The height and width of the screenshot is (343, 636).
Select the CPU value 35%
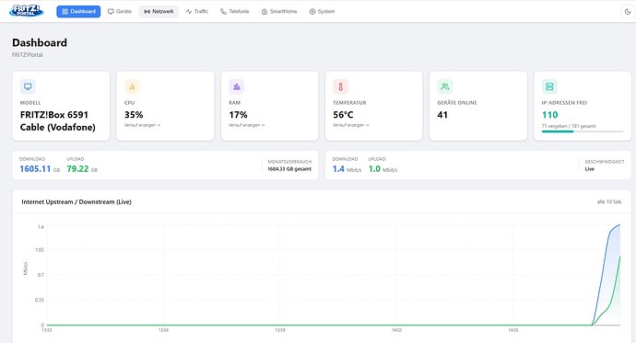tap(134, 115)
